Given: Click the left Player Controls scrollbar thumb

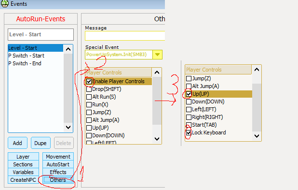Looking at the screenshot, I should (157, 101).
